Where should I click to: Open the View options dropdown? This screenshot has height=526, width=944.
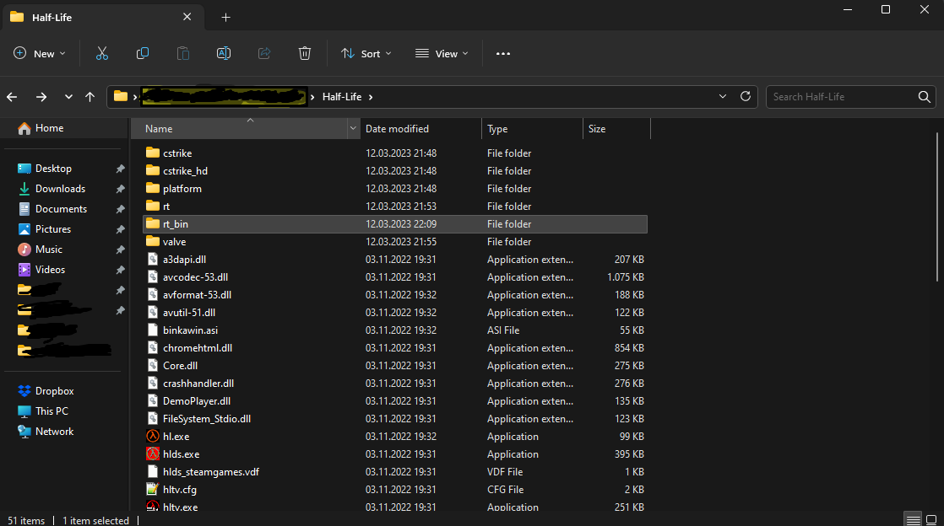point(442,53)
